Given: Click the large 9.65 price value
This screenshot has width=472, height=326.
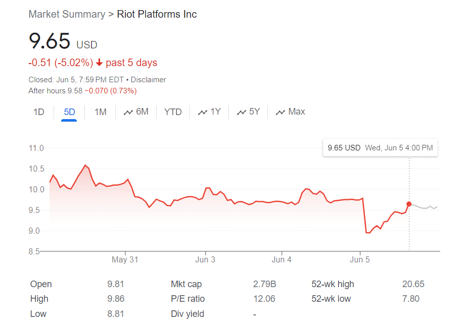Looking at the screenshot, I should (x=50, y=41).
